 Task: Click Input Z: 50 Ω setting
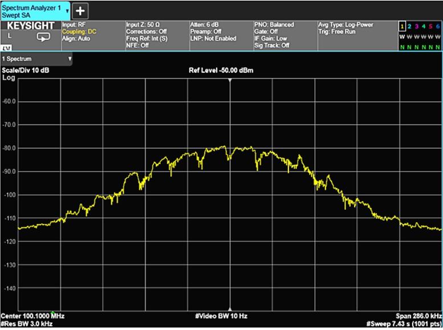[x=143, y=25]
